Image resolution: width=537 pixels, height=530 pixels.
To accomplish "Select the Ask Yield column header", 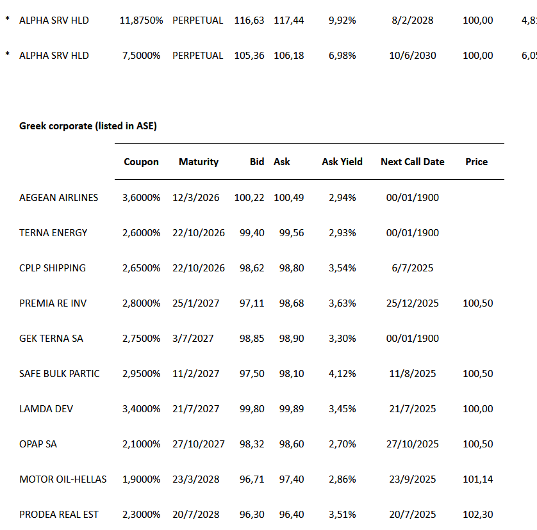I will click(x=342, y=162).
